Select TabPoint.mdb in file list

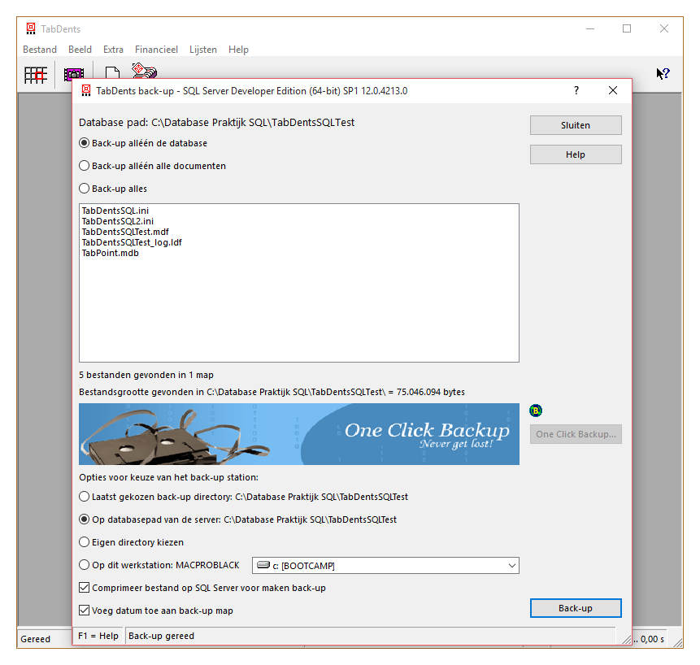[111, 253]
